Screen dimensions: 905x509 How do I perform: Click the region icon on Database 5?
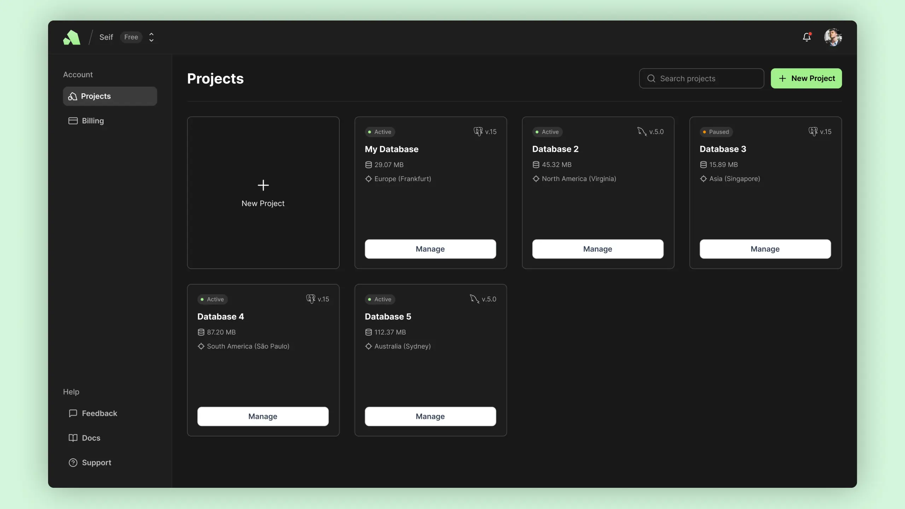point(368,346)
